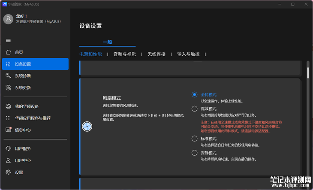The image size is (313, 190).
Task: Open 华硕应用程序与推荐
Action: tap(35, 118)
